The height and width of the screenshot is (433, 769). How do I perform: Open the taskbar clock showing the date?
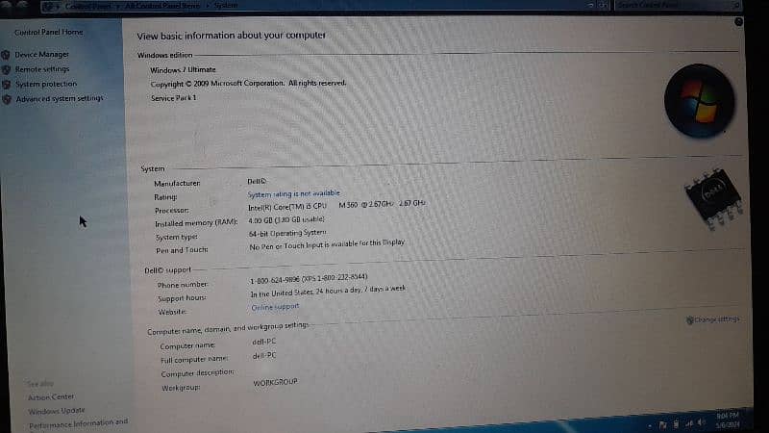tap(728, 420)
